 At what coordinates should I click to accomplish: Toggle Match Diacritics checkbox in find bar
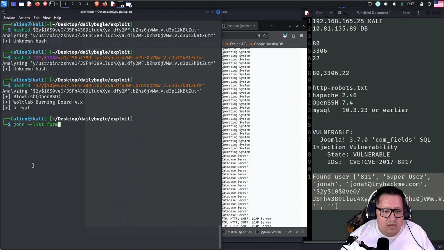coord(224,232)
